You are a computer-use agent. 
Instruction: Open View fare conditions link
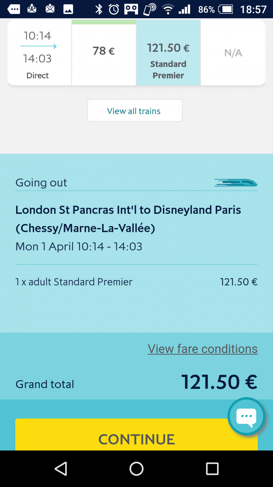[x=203, y=349]
